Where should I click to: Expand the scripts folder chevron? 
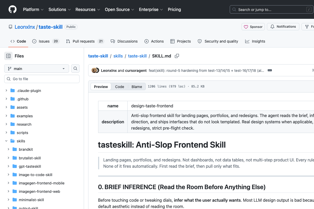6,133
